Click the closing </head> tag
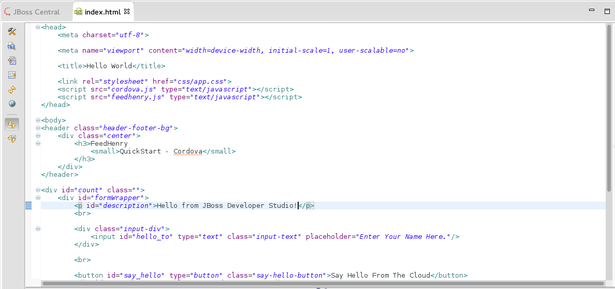This screenshot has height=289, width=615. [x=55, y=105]
